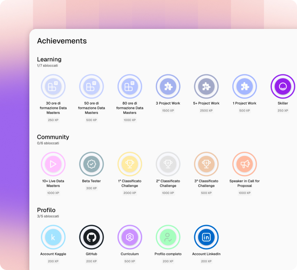Open the 1 Project Work puzzle badge
The image size is (297, 270).
tap(244, 86)
